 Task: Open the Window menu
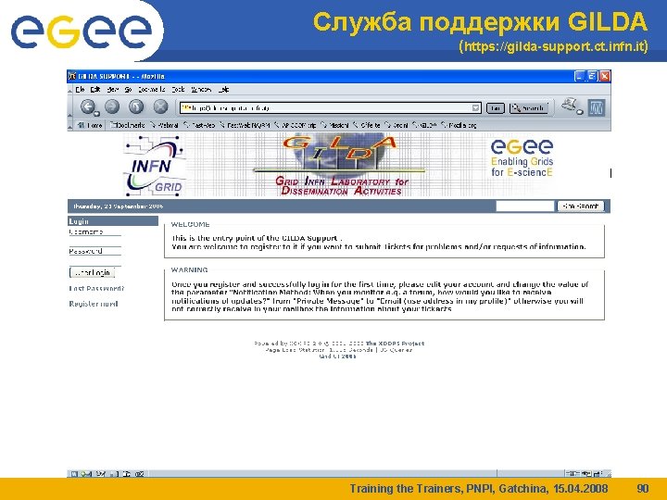tap(201, 89)
